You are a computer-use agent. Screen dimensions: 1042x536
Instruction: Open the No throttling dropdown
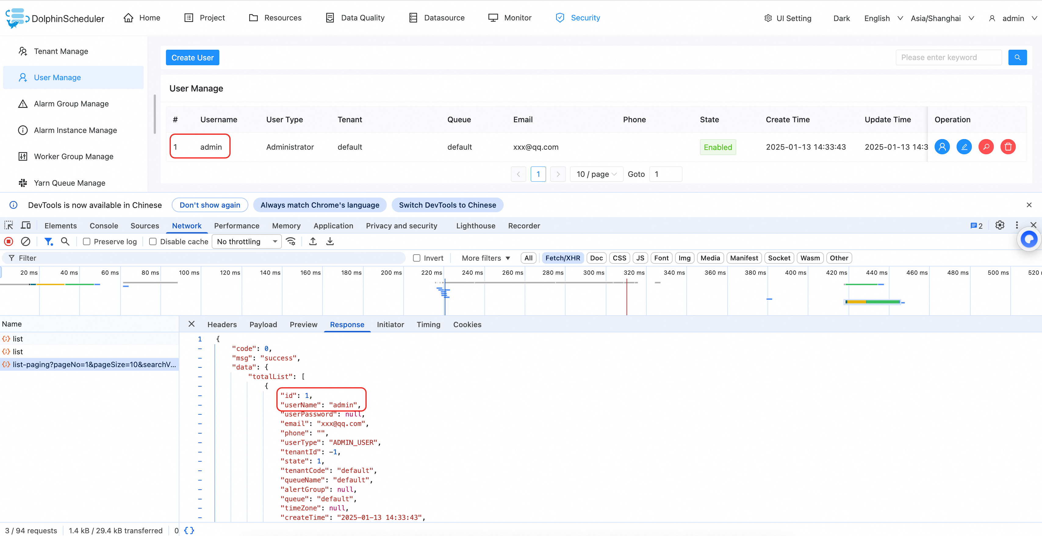point(247,241)
